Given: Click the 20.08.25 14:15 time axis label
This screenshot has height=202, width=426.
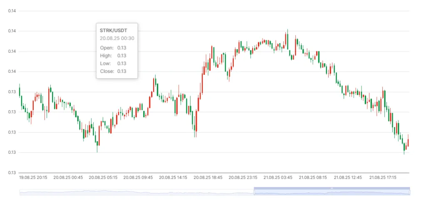Looking at the screenshot, I should tap(173, 177).
